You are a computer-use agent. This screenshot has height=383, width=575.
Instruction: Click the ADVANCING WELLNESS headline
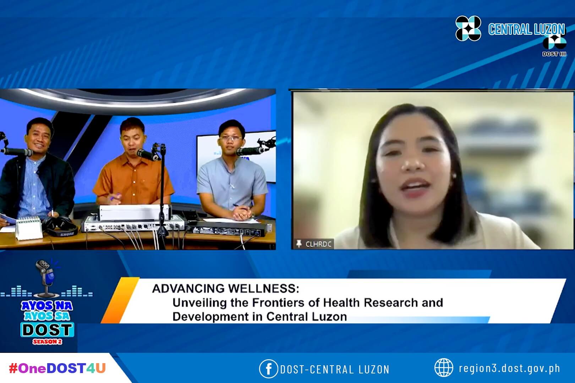[226, 288]
